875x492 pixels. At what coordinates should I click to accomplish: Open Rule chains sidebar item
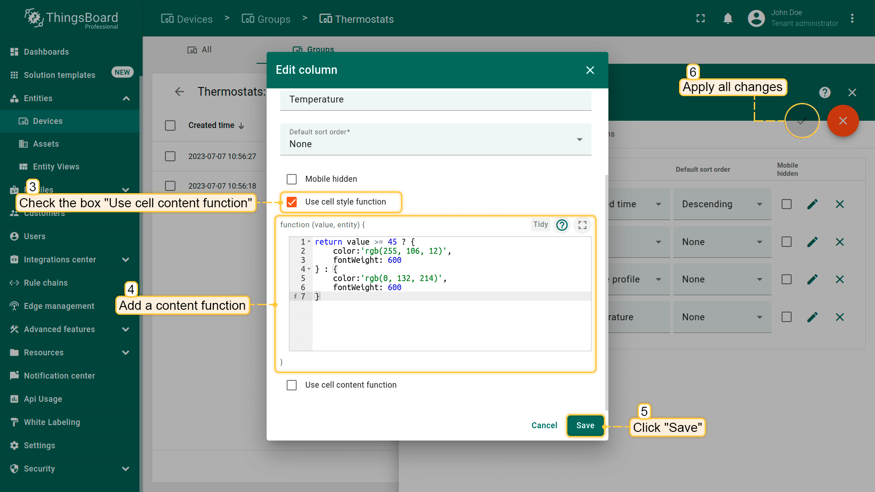pos(46,283)
